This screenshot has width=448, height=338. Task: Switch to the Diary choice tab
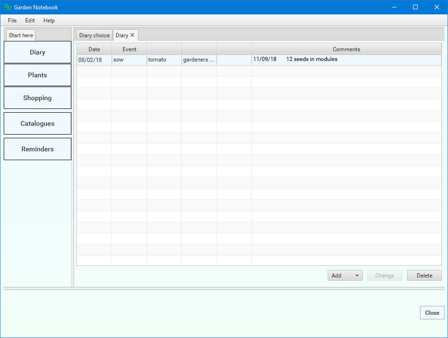tap(94, 35)
